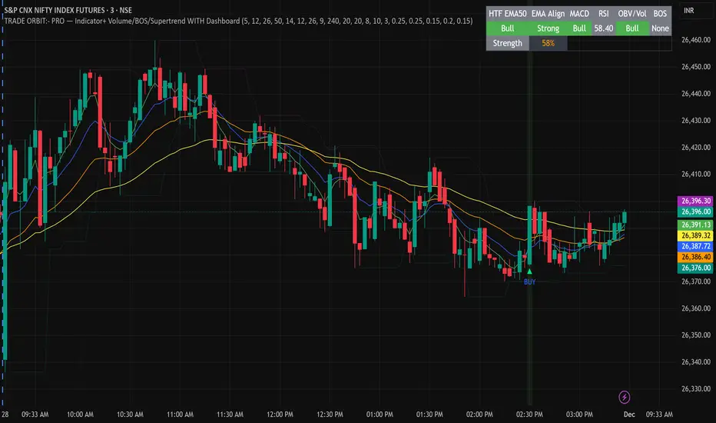Click the 26,430.00 price axis value
The height and width of the screenshot is (423, 716).
[696, 120]
